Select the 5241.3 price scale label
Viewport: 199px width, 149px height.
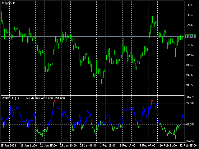[x=190, y=25]
